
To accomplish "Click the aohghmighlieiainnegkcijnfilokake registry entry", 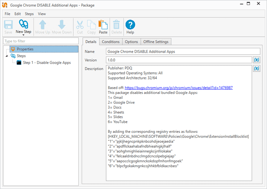I will coord(140,151).
